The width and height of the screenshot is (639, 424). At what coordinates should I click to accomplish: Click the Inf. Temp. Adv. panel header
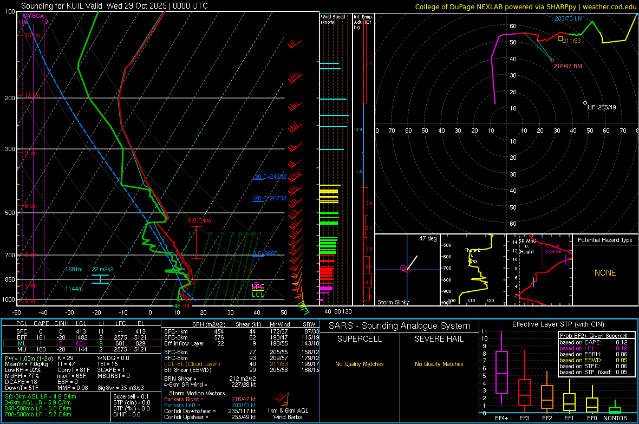click(x=363, y=22)
